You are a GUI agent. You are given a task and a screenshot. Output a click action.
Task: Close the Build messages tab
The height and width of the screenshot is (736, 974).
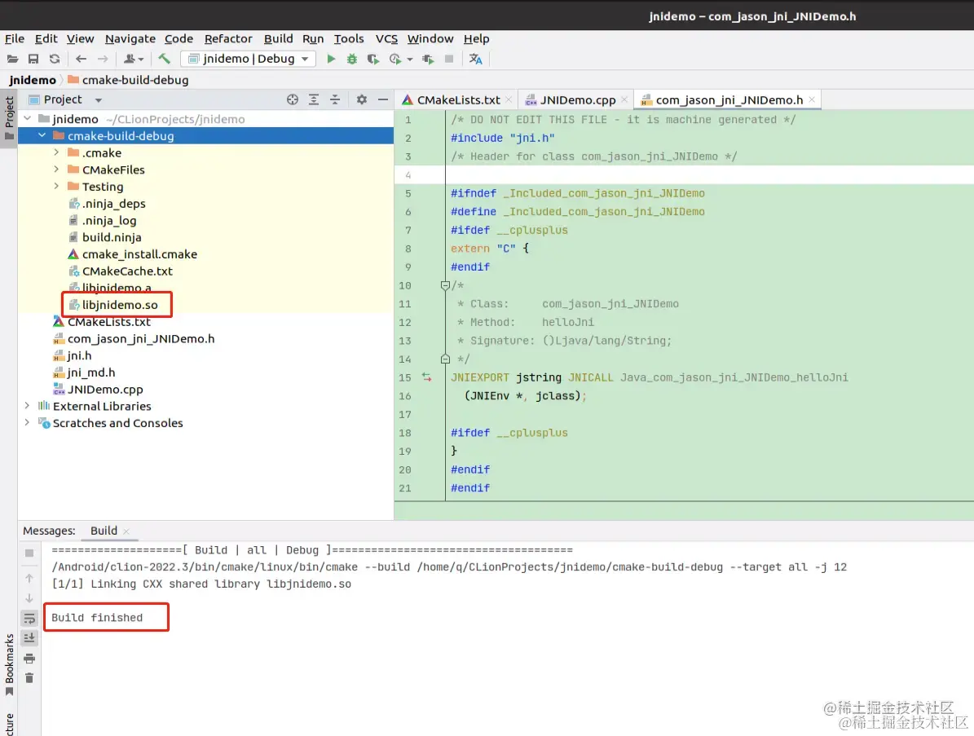(126, 531)
